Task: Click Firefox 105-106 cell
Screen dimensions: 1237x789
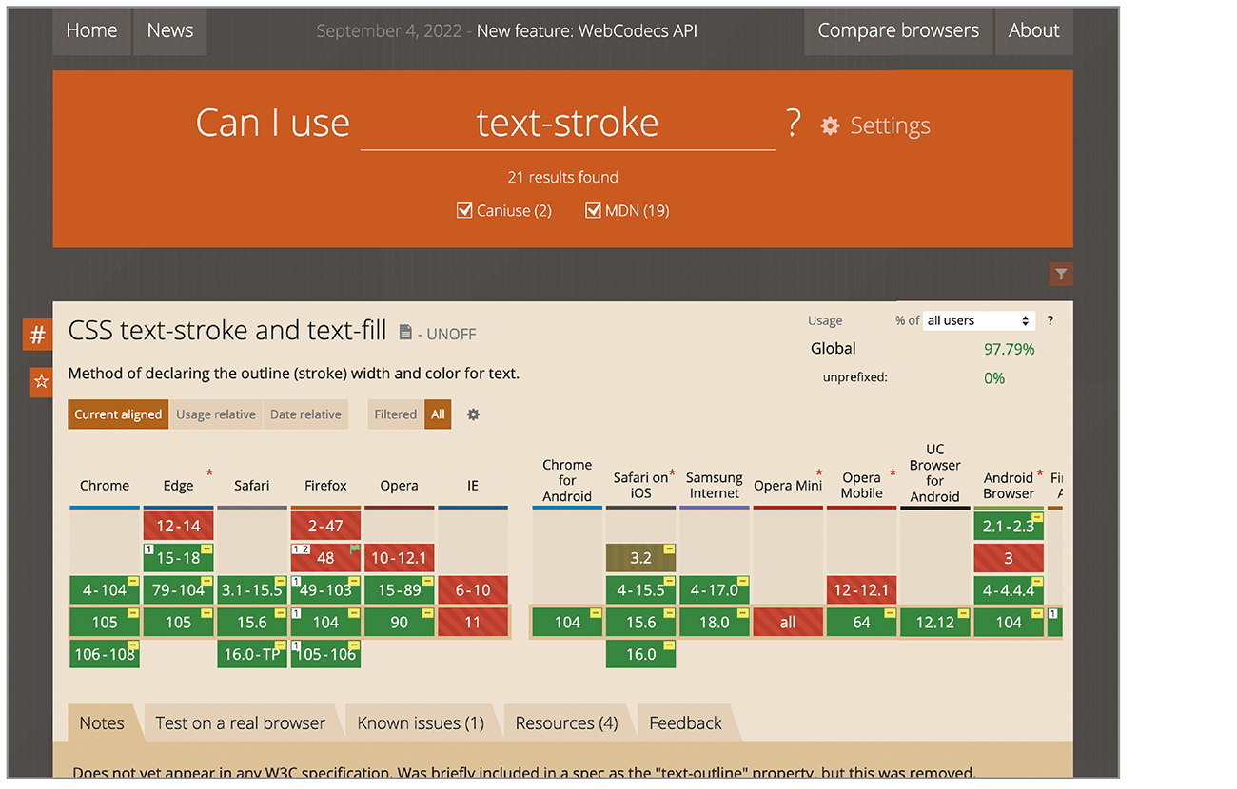Action: click(325, 655)
